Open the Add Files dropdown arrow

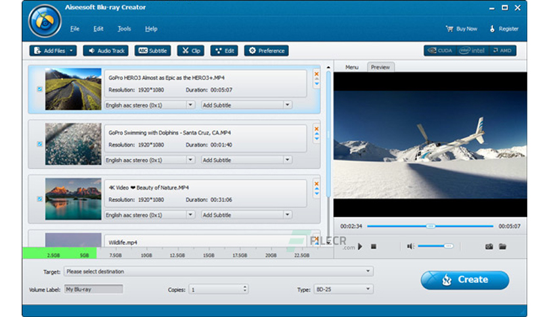pos(72,50)
